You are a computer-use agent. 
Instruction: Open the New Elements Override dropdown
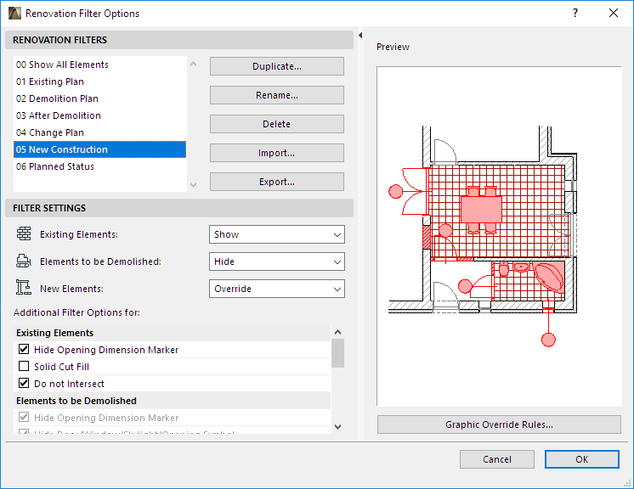click(276, 289)
